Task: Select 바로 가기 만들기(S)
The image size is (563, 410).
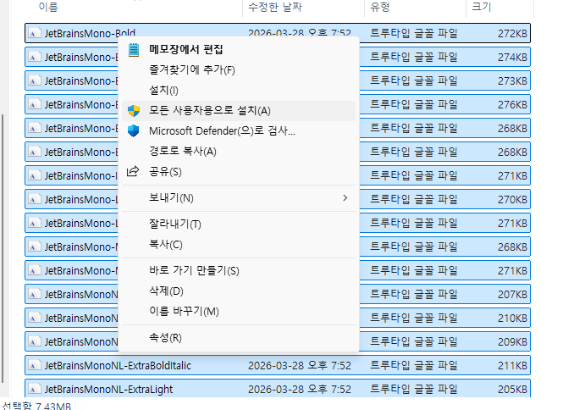Action: pyautogui.click(x=239, y=270)
